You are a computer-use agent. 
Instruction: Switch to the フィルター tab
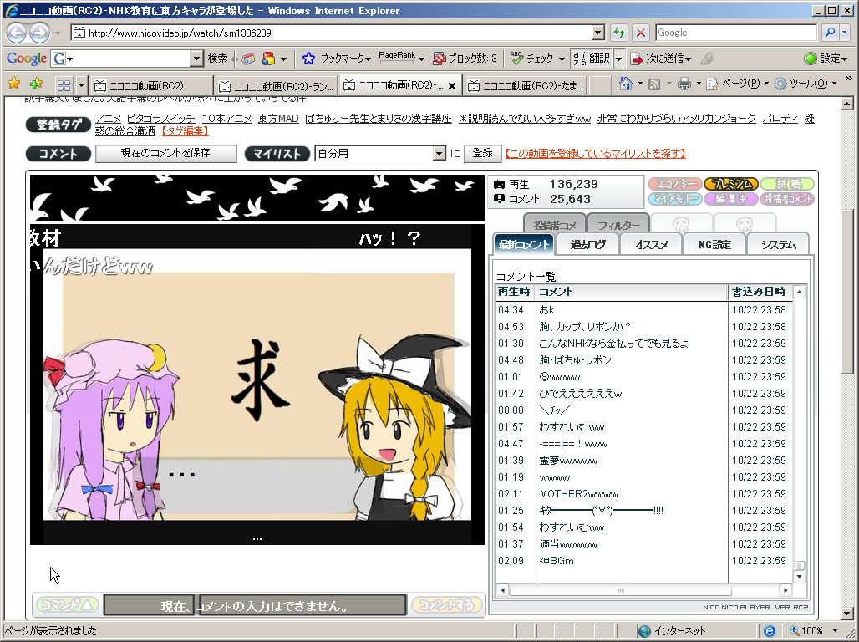point(618,224)
